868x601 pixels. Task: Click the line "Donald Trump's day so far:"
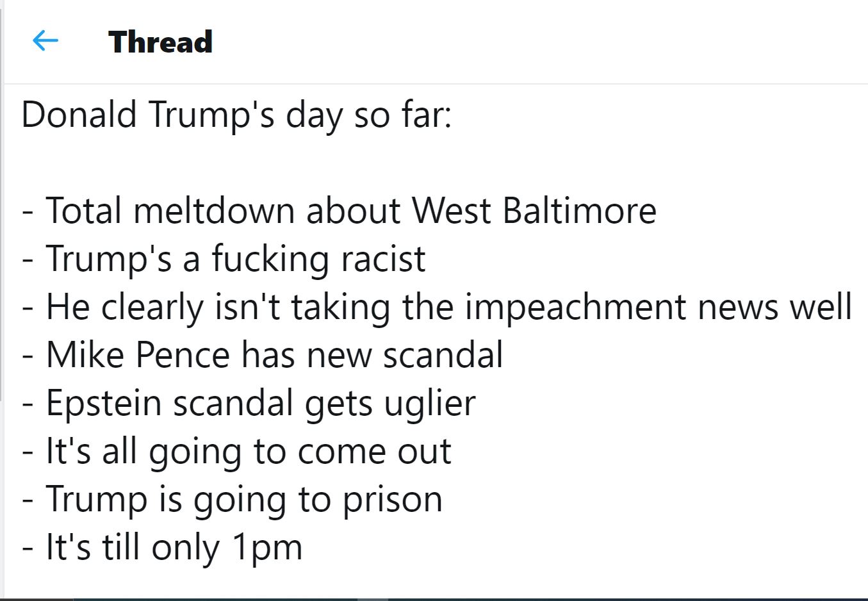tap(236, 115)
